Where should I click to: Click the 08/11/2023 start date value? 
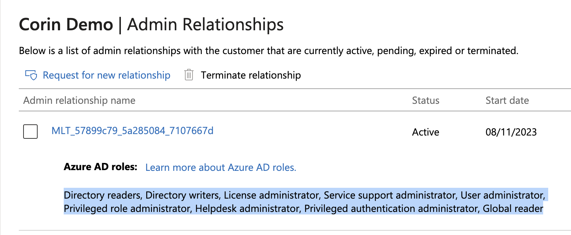(x=511, y=132)
